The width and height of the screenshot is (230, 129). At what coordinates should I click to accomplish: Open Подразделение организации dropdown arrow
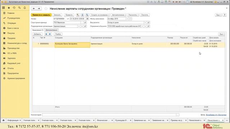pos(79,26)
